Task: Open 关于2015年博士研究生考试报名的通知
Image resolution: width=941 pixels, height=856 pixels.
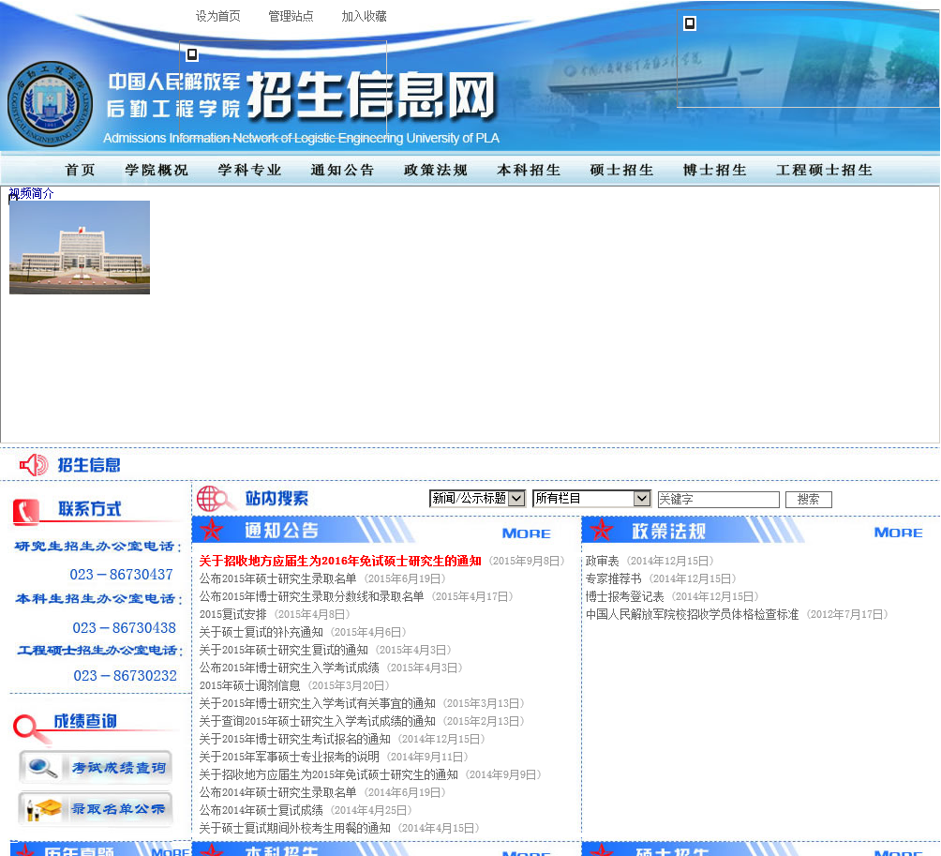Action: coord(294,739)
